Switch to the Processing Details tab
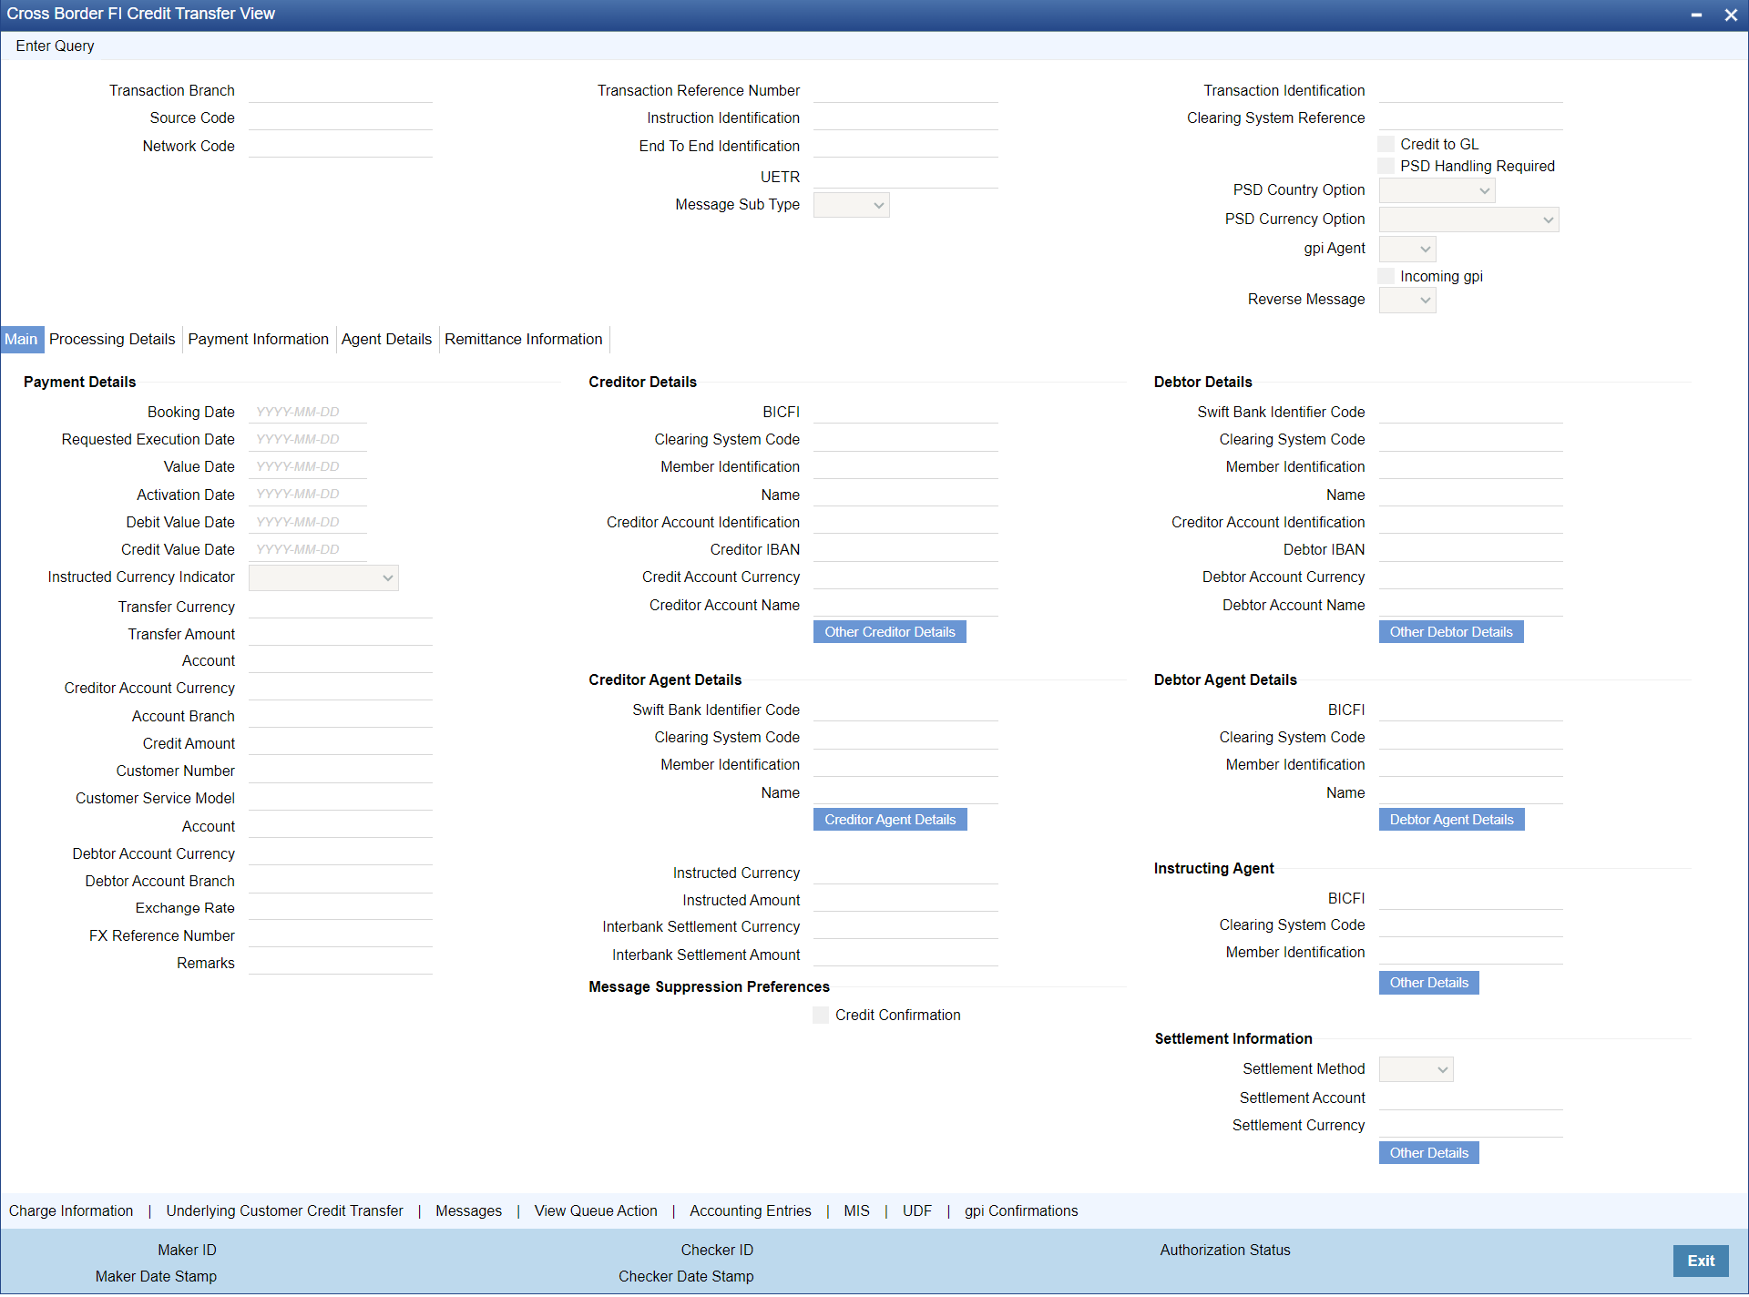This screenshot has width=1749, height=1297. click(x=112, y=339)
